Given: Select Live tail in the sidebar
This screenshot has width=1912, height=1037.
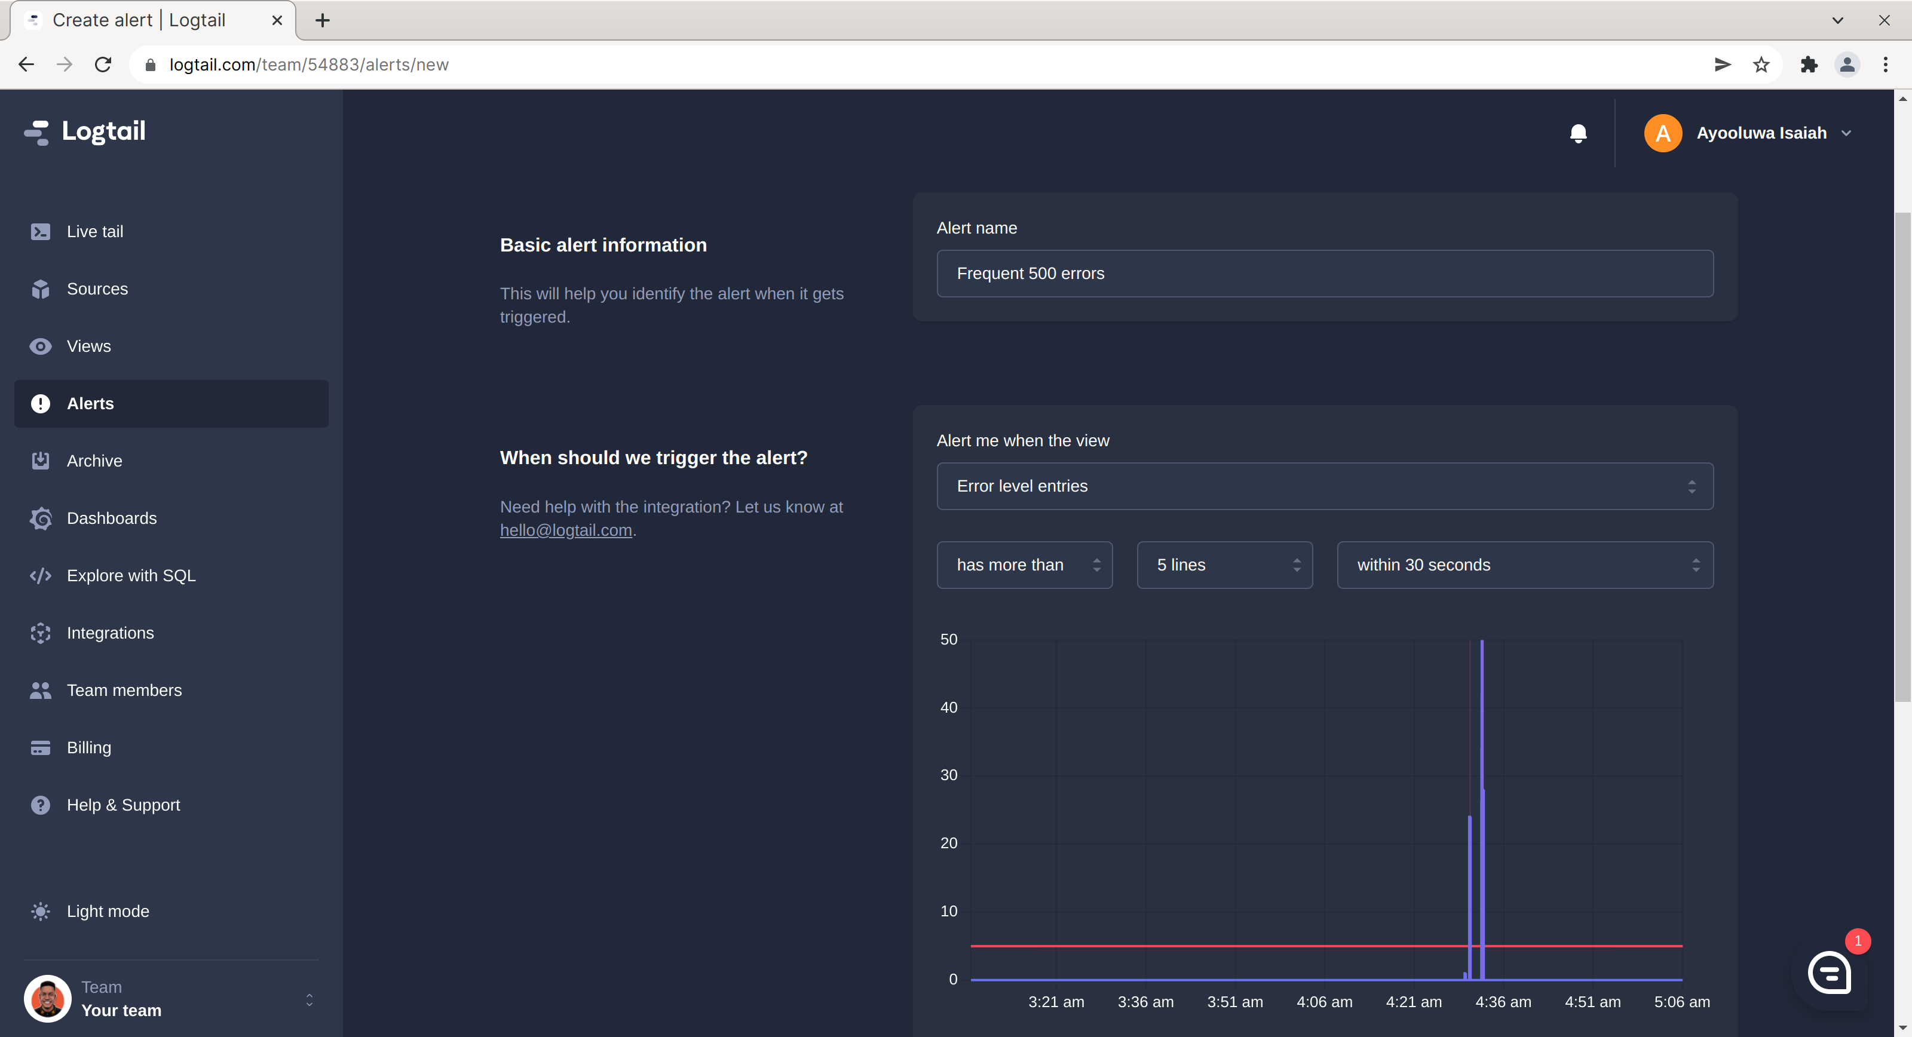Looking at the screenshot, I should click(x=95, y=231).
